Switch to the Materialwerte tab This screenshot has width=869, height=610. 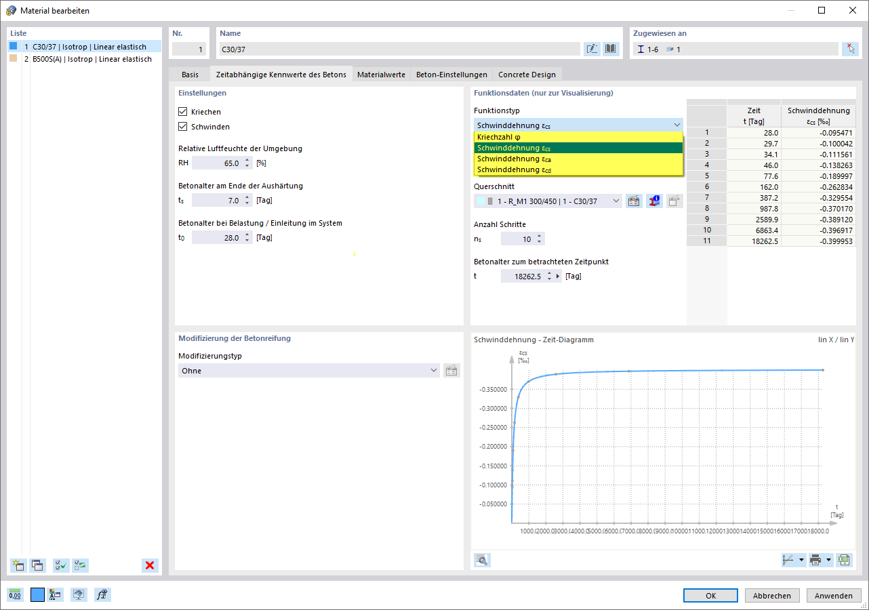click(x=381, y=75)
